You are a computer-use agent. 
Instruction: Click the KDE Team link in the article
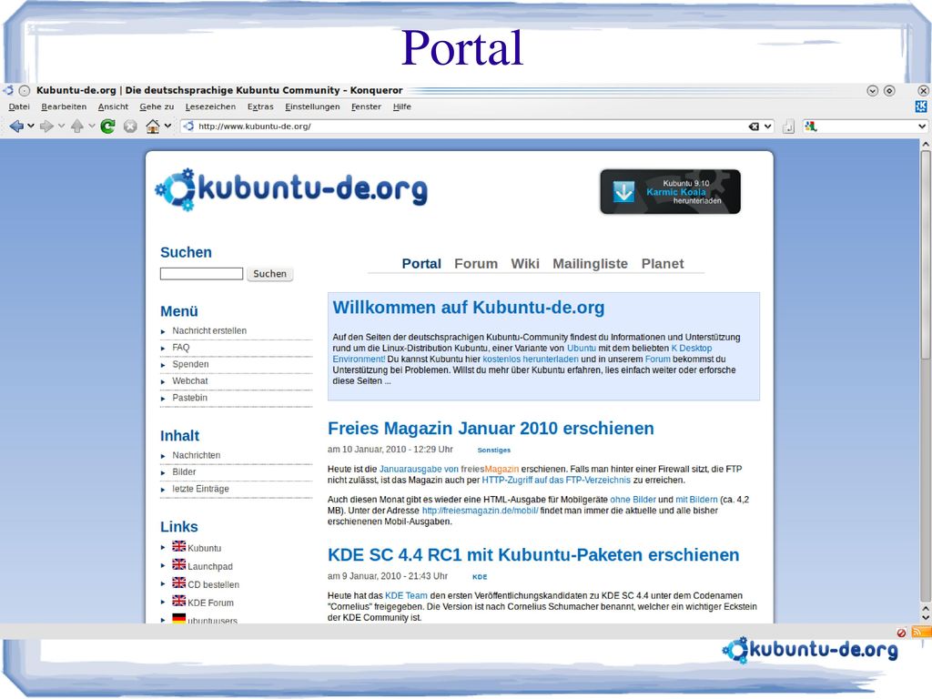pyautogui.click(x=406, y=595)
